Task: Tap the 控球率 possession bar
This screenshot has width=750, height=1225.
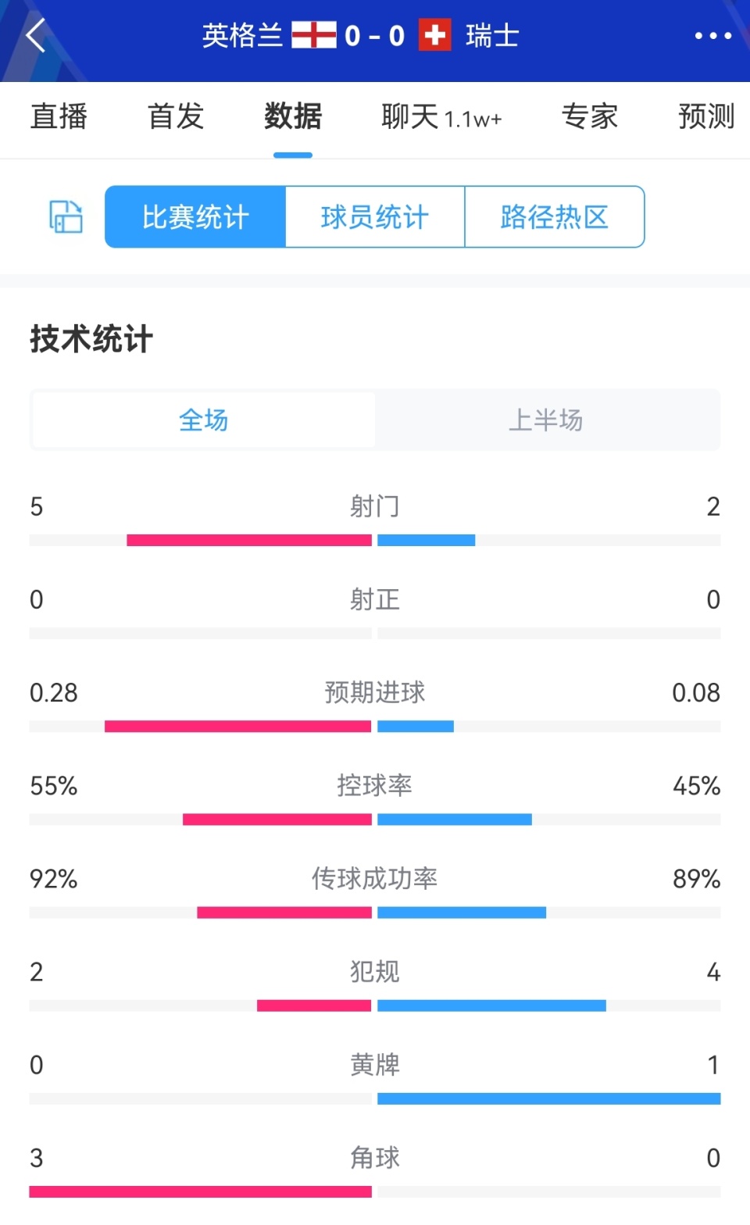Action: 375,820
